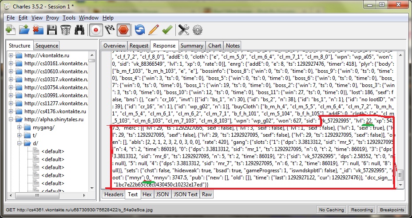Open the Proxy menu
This screenshot has height=218, width=412.
(52, 18)
